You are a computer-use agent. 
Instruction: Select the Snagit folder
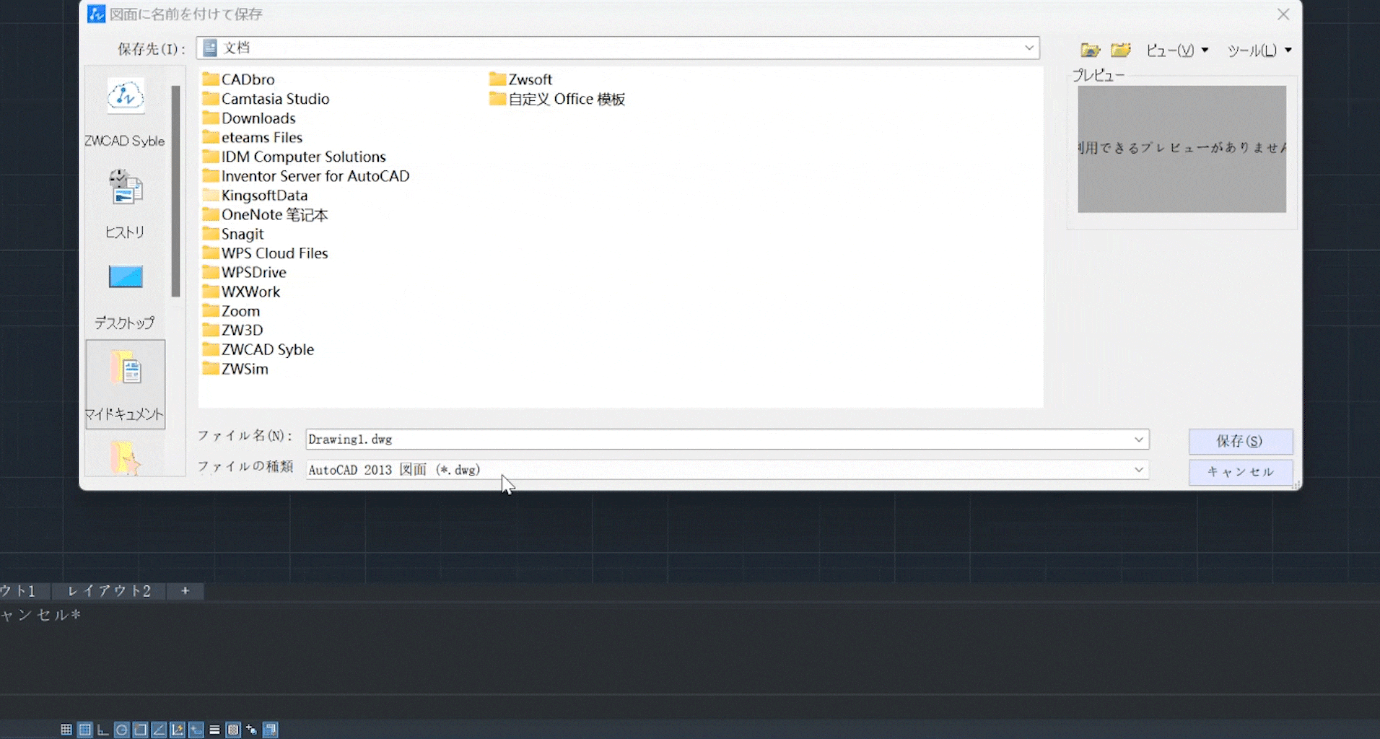point(233,234)
